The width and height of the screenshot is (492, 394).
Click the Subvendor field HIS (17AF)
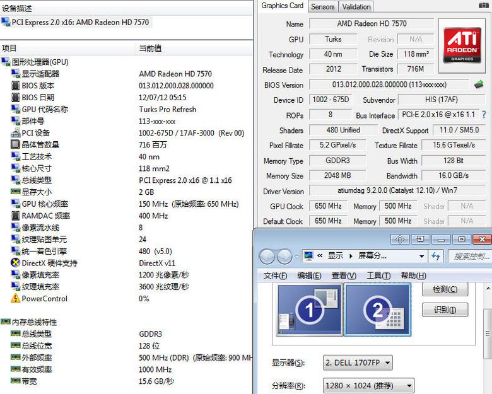(442, 100)
